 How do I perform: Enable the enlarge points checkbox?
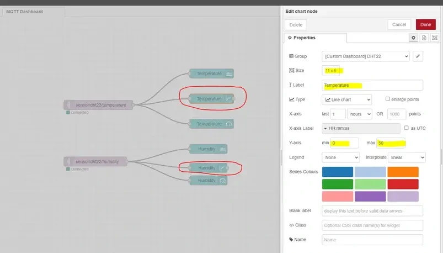pyautogui.click(x=388, y=99)
